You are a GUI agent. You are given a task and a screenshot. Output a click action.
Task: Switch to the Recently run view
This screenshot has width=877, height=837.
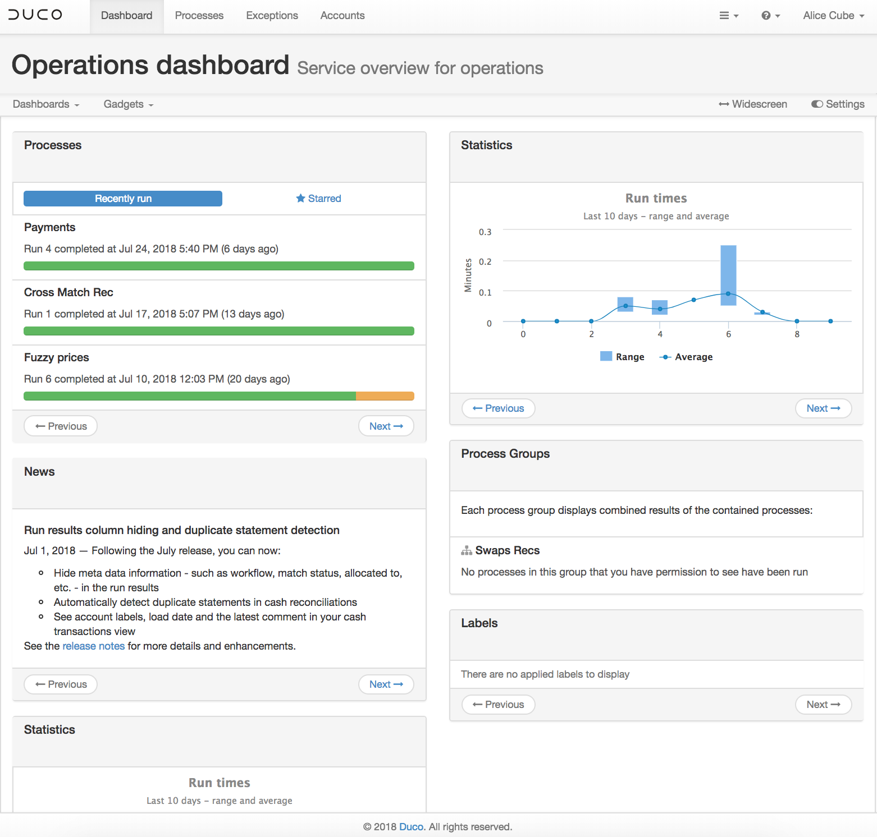click(122, 198)
